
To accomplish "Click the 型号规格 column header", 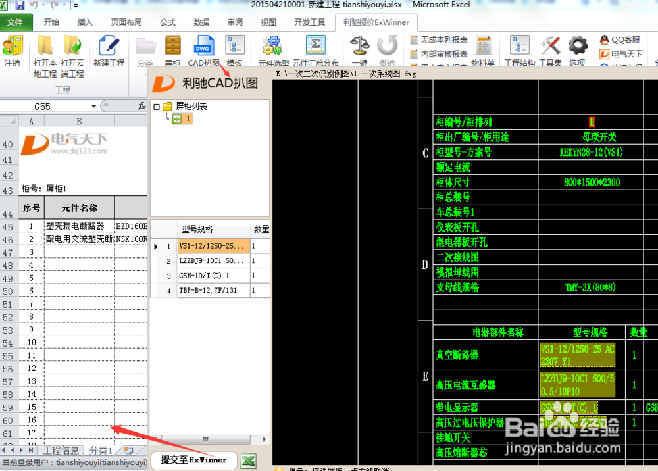I will point(214,229).
